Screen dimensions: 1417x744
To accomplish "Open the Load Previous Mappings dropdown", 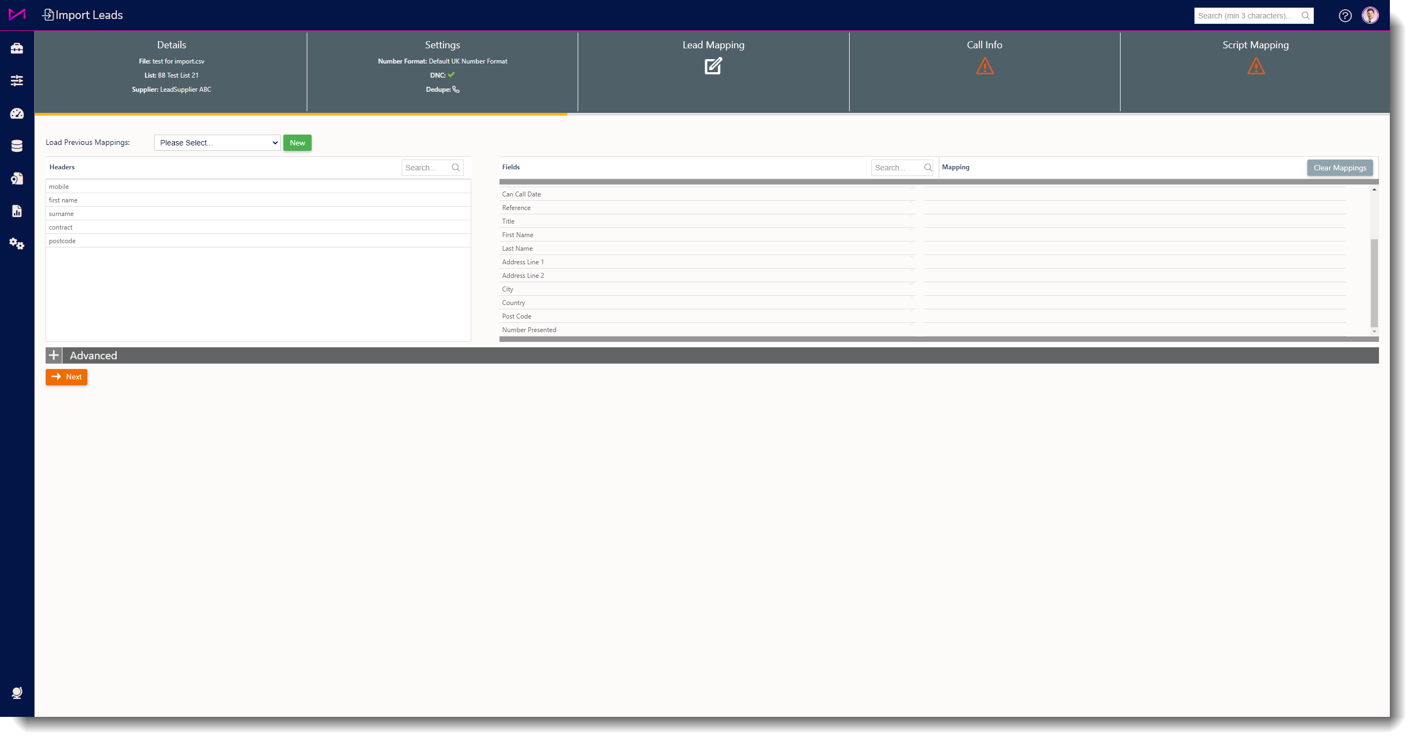I will coord(217,143).
